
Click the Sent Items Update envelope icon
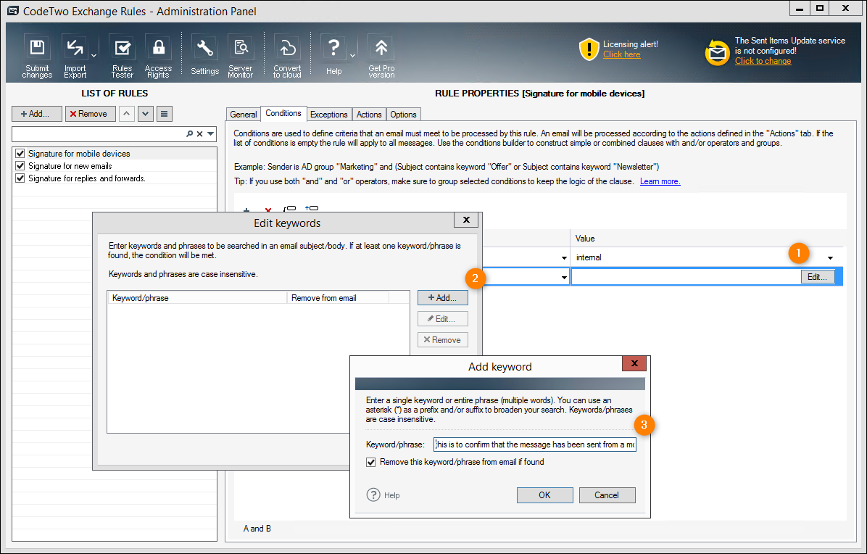pos(717,52)
